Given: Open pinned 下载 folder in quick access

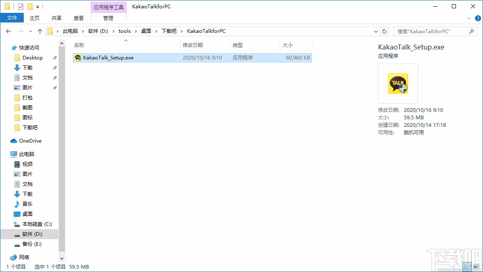Looking at the screenshot, I should [27, 68].
